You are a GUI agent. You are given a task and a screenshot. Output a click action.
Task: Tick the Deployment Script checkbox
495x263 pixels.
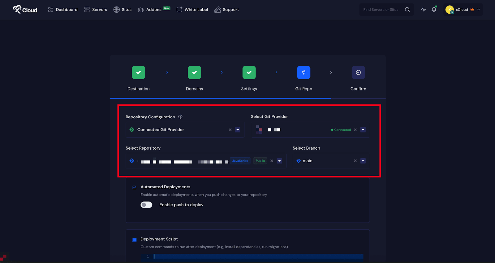(134, 239)
